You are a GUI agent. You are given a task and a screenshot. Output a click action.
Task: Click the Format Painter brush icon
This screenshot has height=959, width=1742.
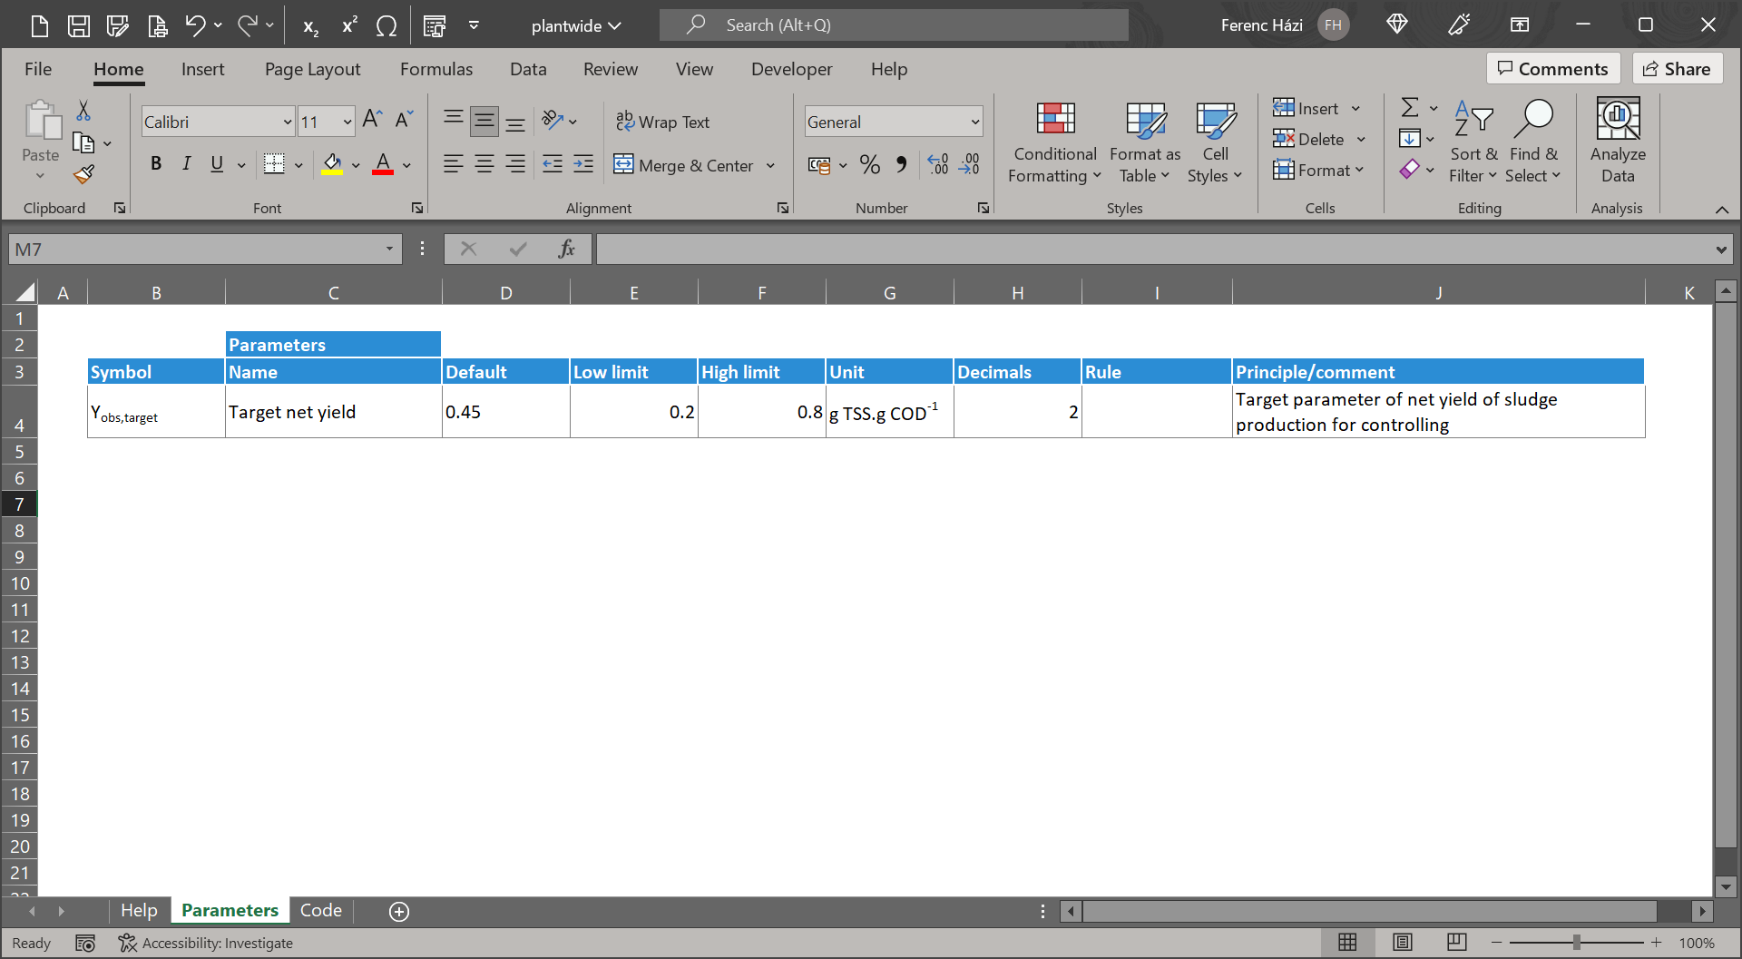pos(84,174)
